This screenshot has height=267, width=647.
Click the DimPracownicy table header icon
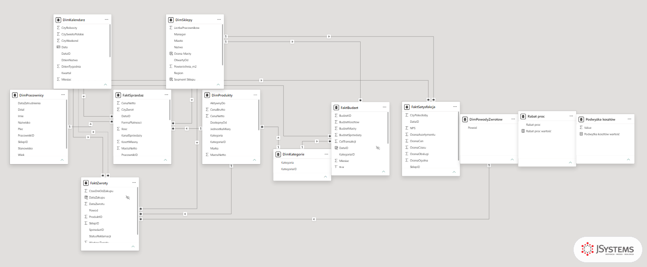[x=15, y=95]
